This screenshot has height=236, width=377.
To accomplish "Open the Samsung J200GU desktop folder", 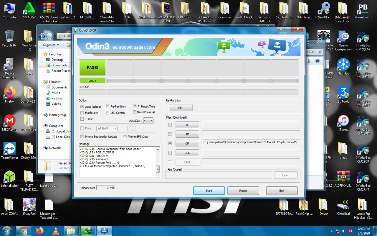I will coord(265,12).
